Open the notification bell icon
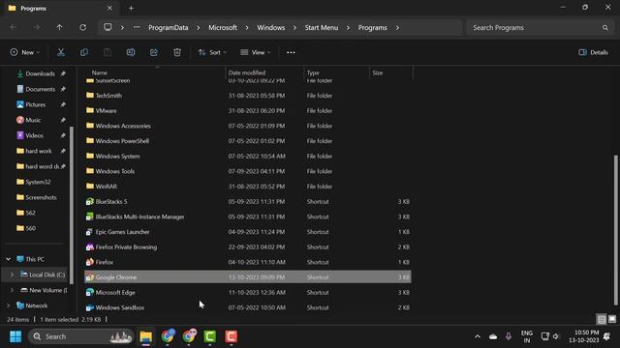 [607, 336]
